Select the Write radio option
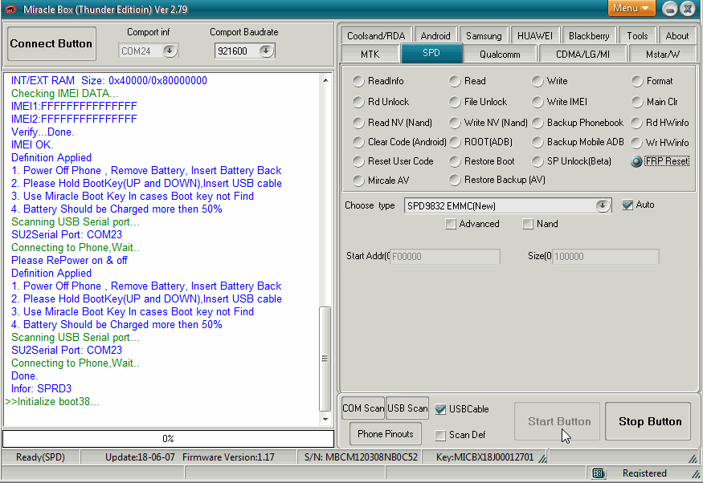Viewport: 703px width, 483px height. [537, 81]
